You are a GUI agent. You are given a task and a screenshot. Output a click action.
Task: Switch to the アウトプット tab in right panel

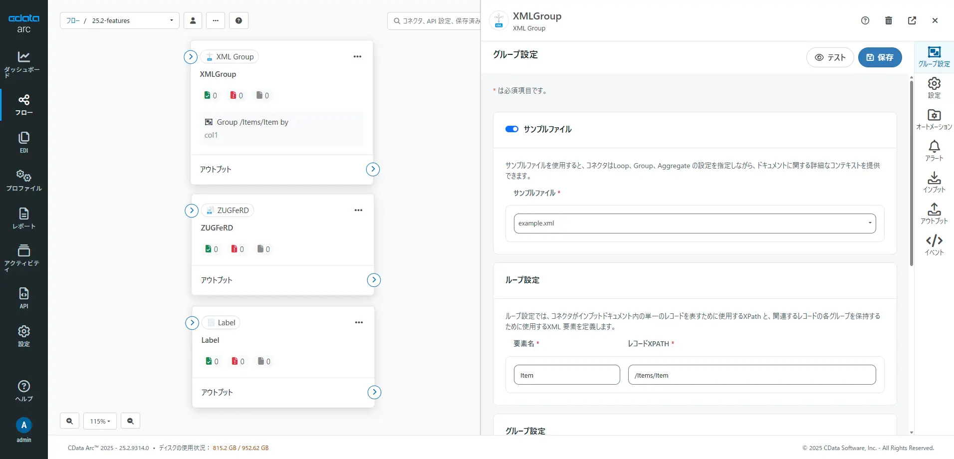pyautogui.click(x=934, y=214)
